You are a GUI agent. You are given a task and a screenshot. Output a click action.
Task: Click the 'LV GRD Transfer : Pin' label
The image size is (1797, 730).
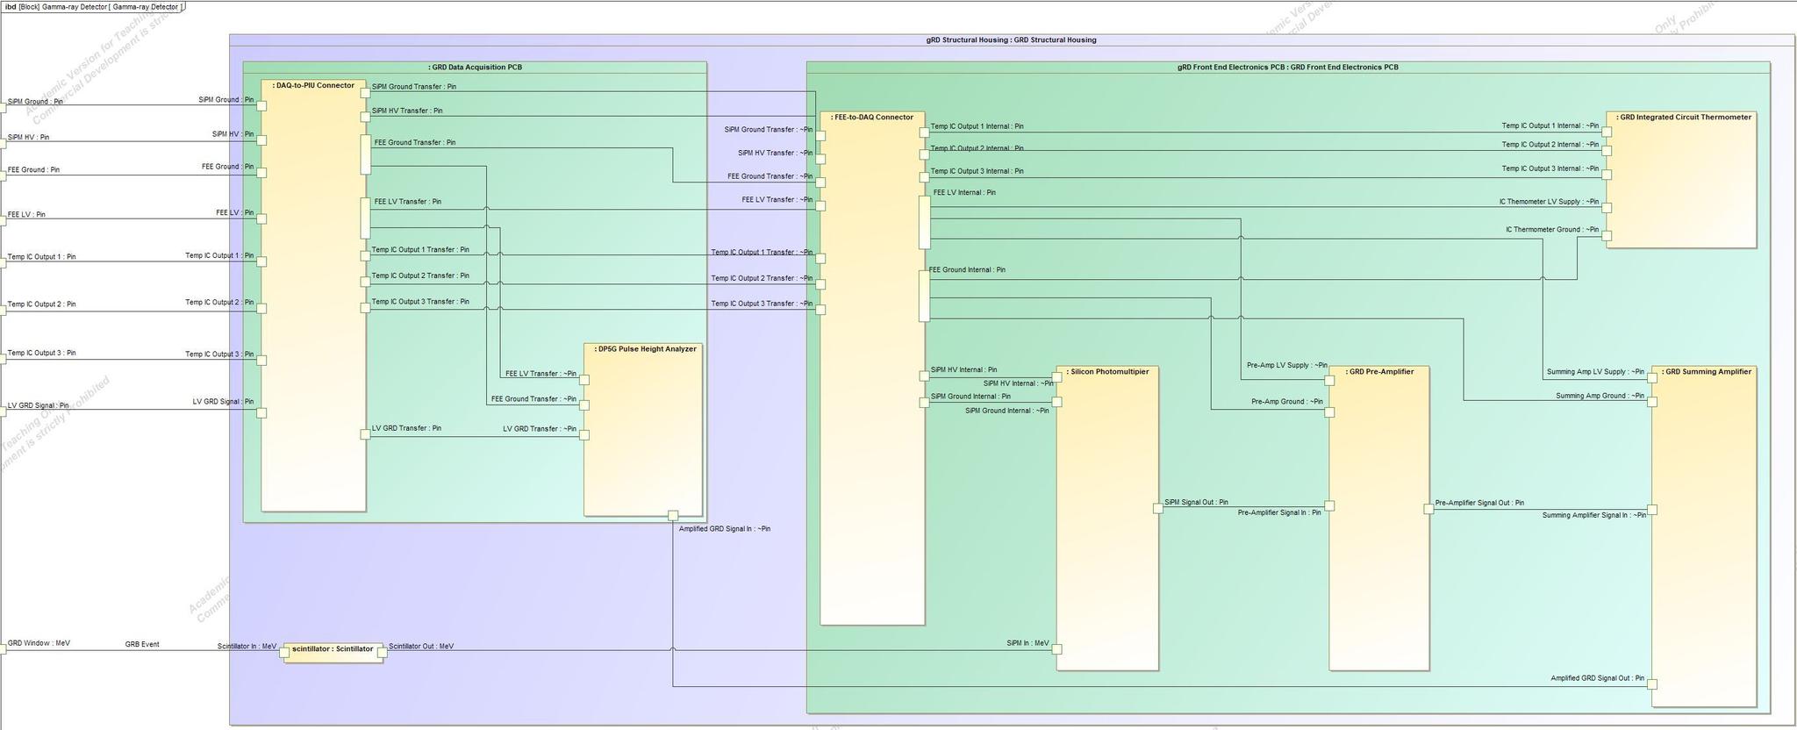tap(406, 428)
